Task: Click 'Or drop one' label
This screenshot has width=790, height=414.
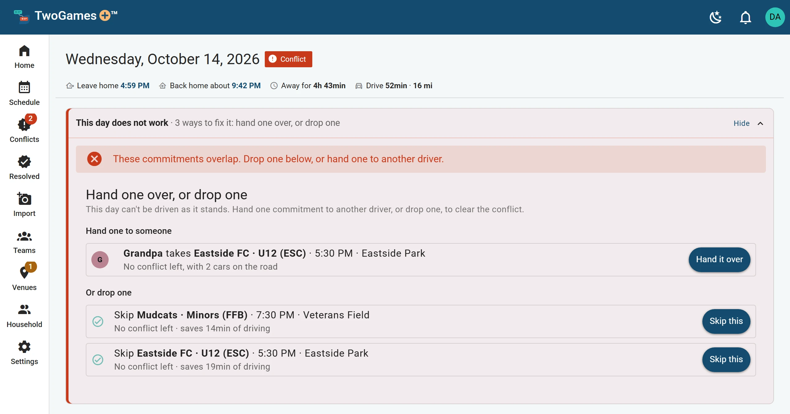Action: pos(109,293)
